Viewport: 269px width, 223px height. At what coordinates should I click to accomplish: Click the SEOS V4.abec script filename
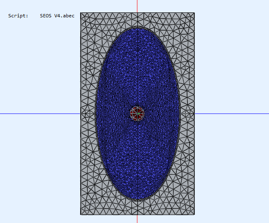(x=57, y=16)
